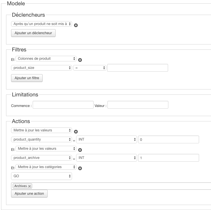Delete the second Mettre à jour les valeurs action
Screen dimensions: 211x210
click(80, 150)
